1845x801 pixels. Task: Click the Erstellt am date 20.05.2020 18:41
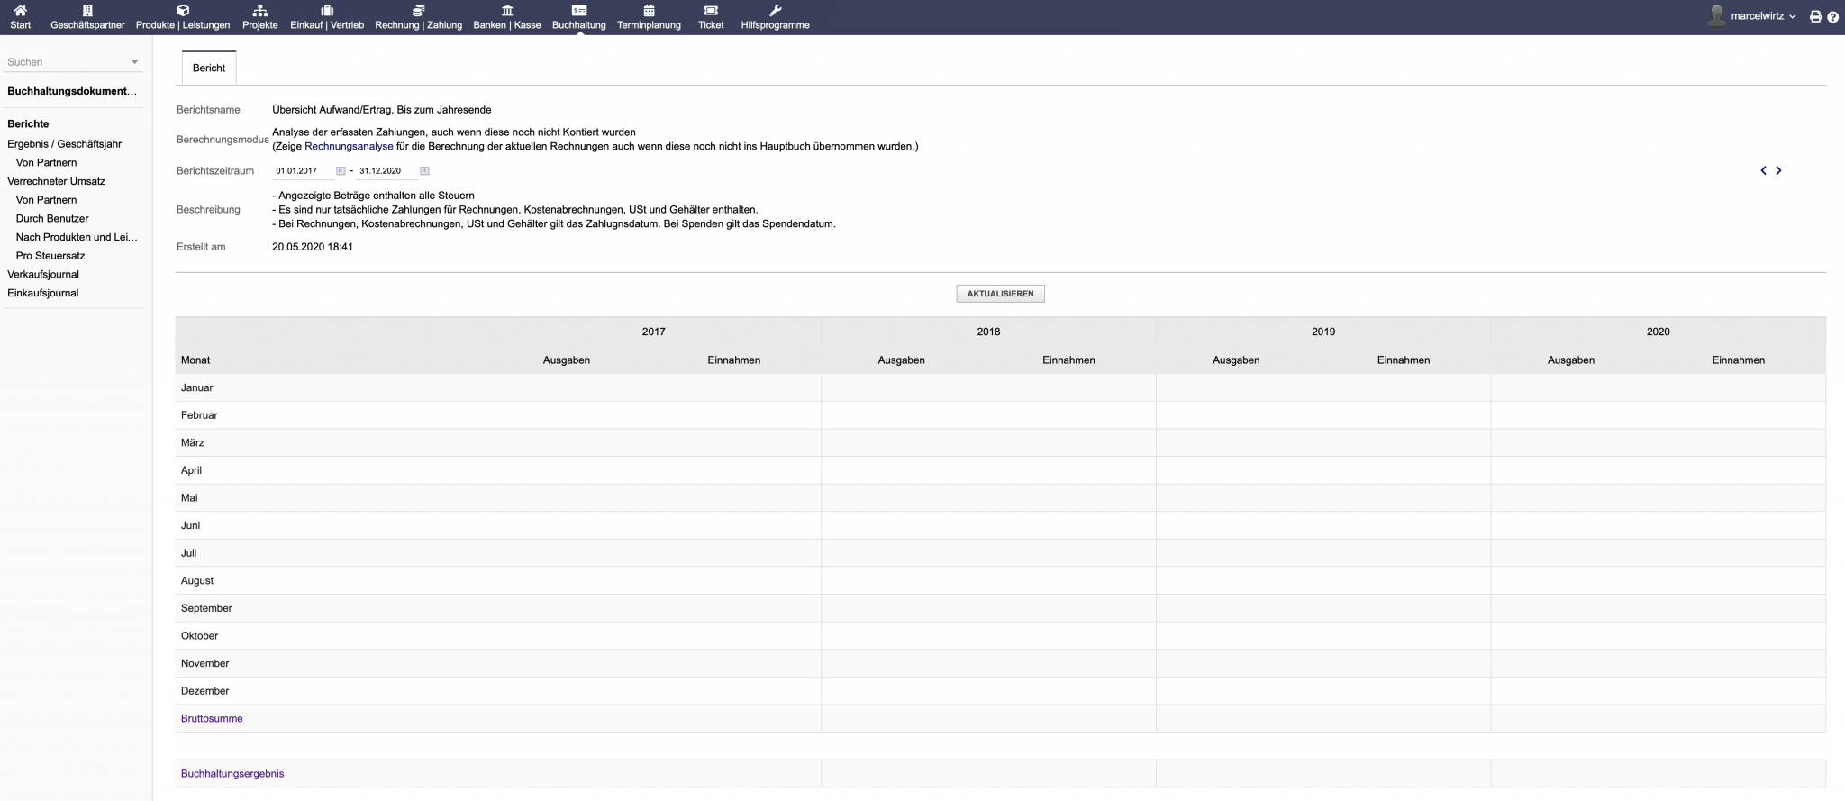pyautogui.click(x=313, y=247)
